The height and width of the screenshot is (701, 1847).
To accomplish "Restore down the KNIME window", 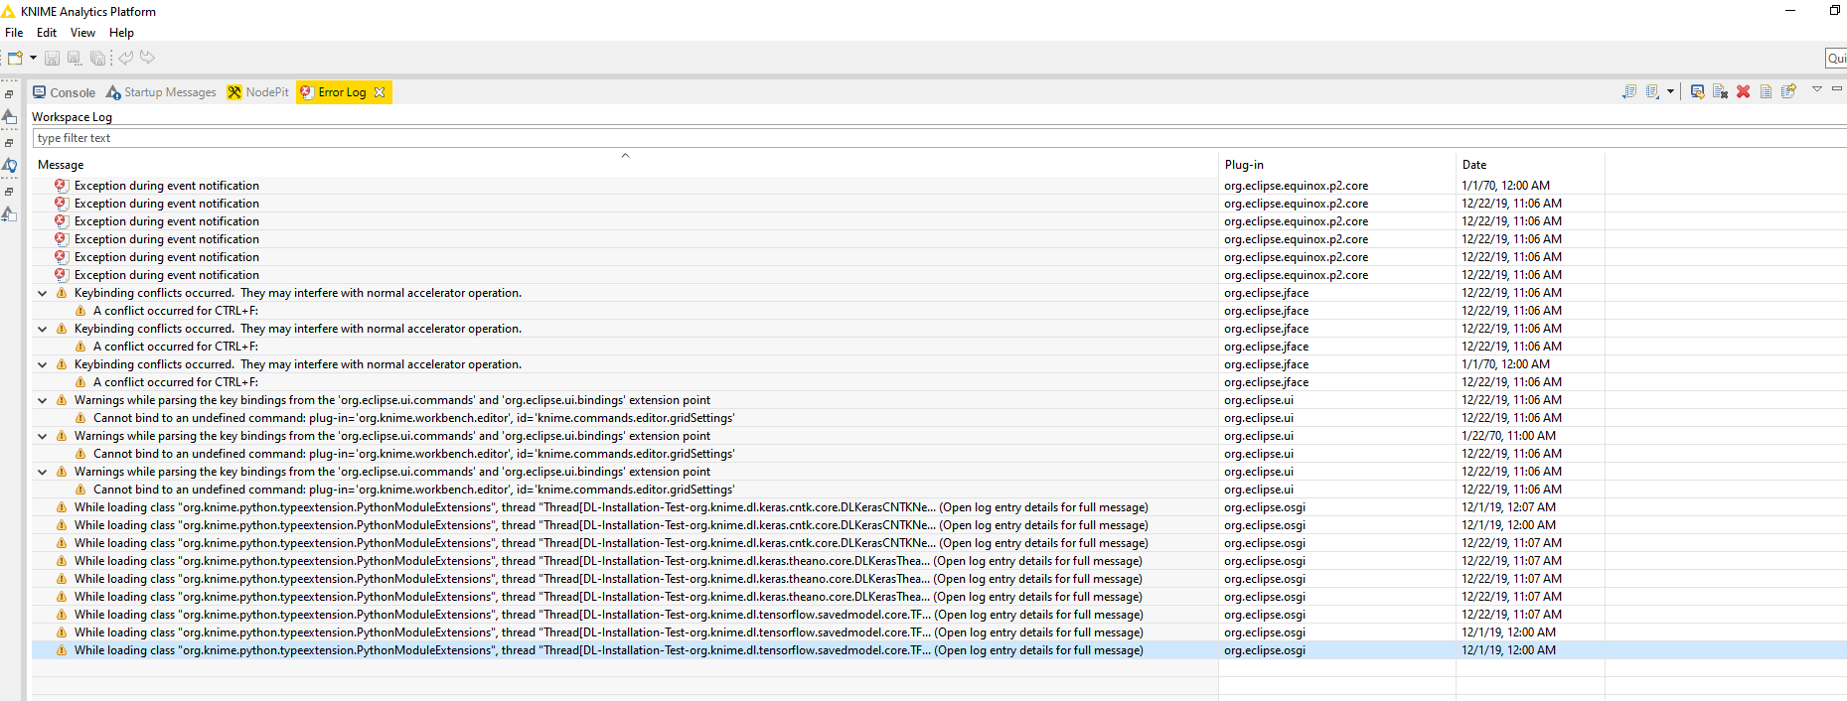I will 1834,11.
